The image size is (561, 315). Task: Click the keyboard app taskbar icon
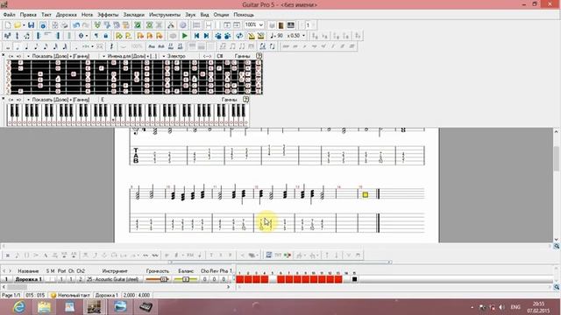click(146, 307)
